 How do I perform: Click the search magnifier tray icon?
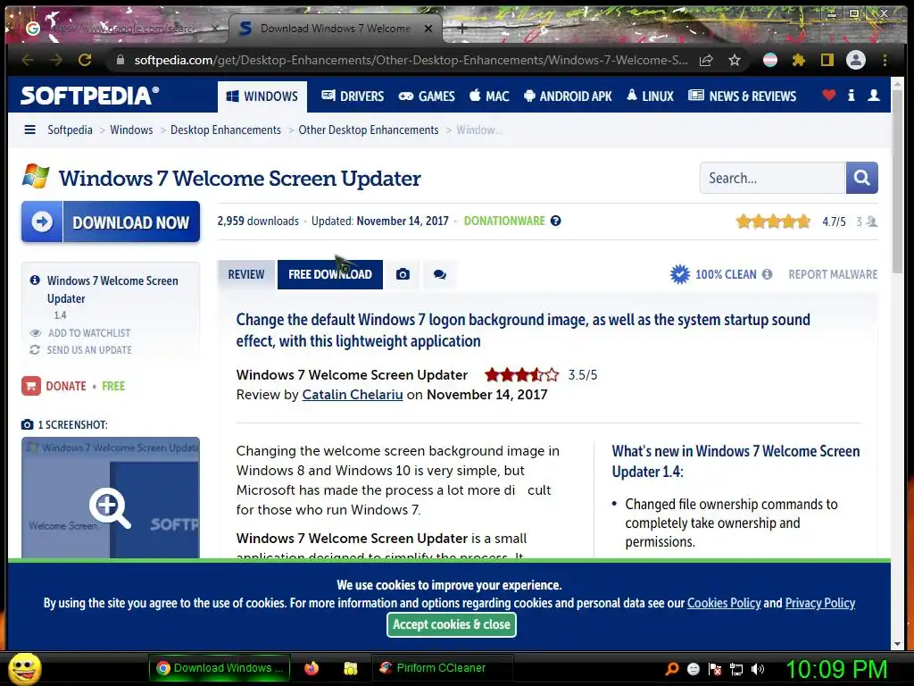[671, 669]
